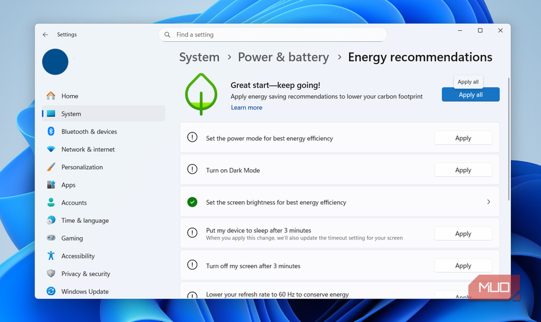Apply the Dark Mode recommendation
The image size is (541, 322).
point(463,170)
